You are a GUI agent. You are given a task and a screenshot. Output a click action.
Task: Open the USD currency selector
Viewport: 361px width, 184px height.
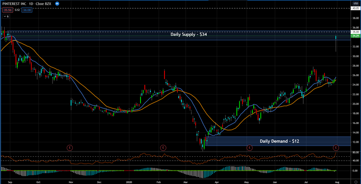pyautogui.click(x=355, y=3)
